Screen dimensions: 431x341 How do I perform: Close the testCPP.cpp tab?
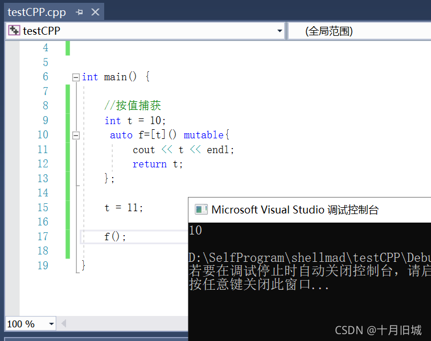96,12
